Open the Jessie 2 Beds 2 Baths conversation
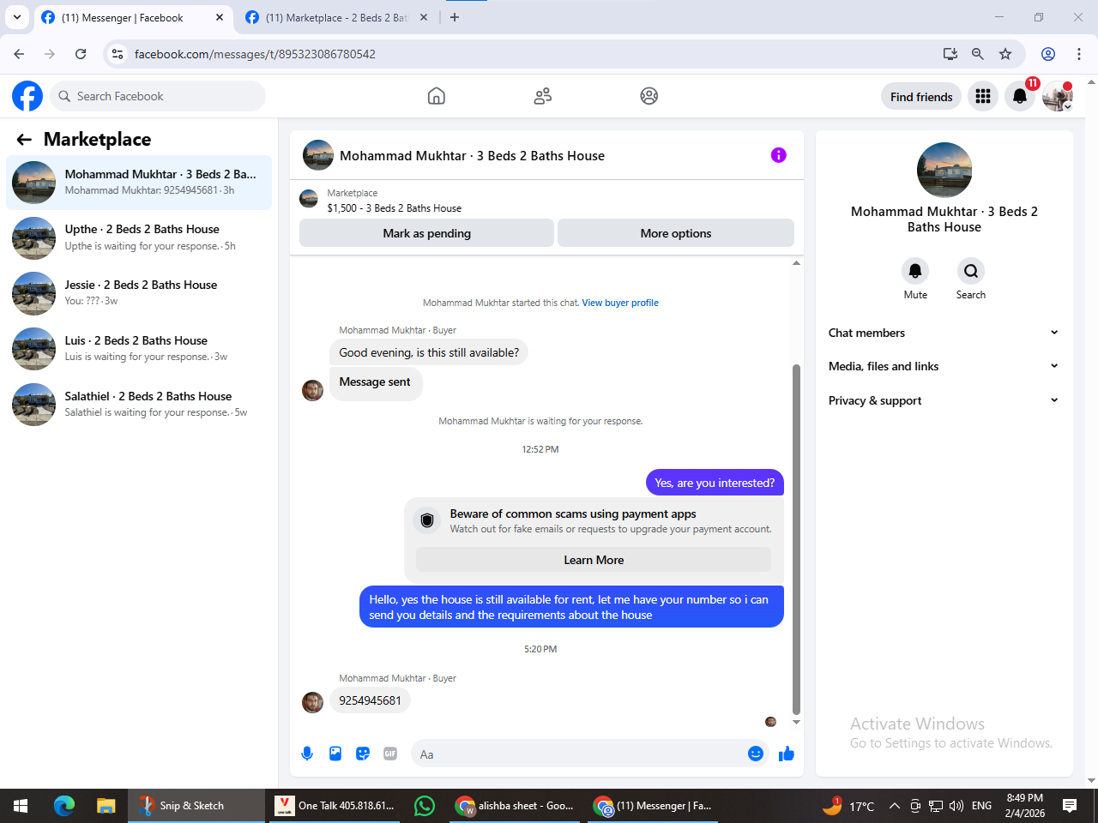 (139, 293)
